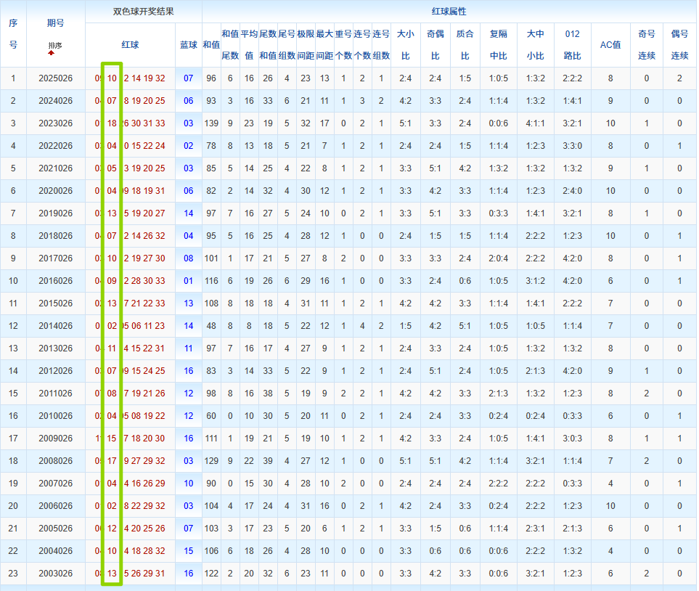Select issue number 2008026
This screenshot has width=699, height=591.
[x=55, y=461]
